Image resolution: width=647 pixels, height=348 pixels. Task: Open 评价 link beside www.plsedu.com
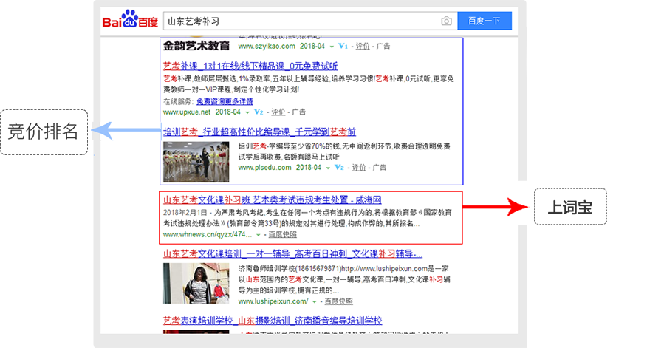358,167
